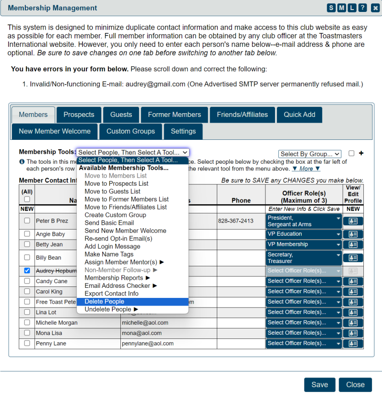Toggle checkbox next to Select By Group
Image resolution: width=382 pixels, height=401 pixels.
coord(351,153)
